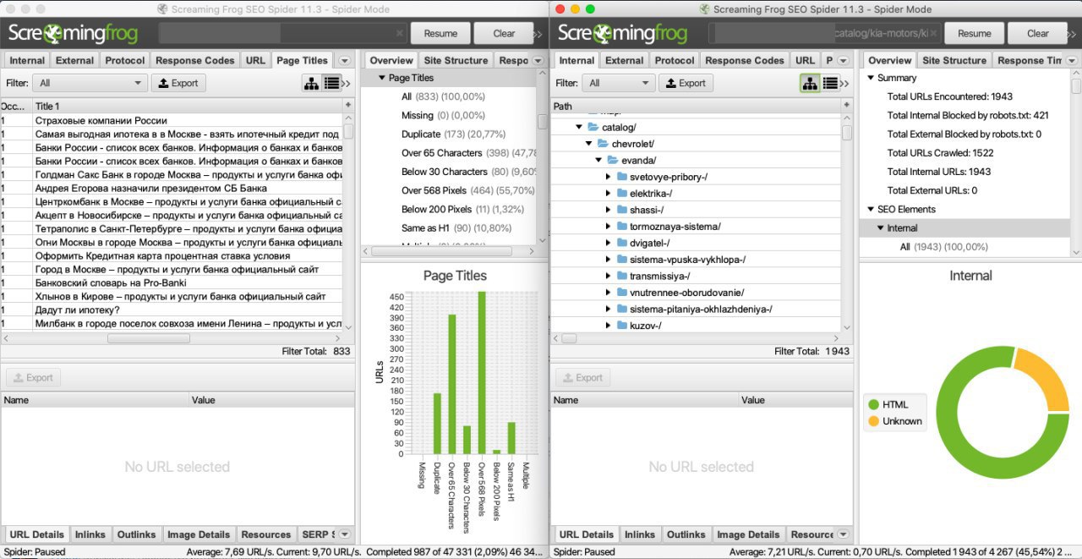
Task: Add column via plus icon beside Path header
Action: tap(847, 106)
